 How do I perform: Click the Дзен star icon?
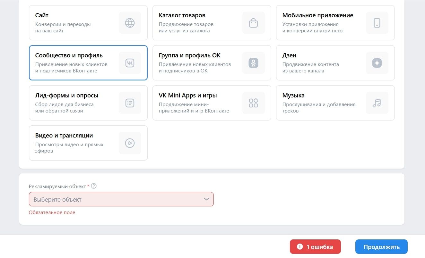tap(377, 63)
